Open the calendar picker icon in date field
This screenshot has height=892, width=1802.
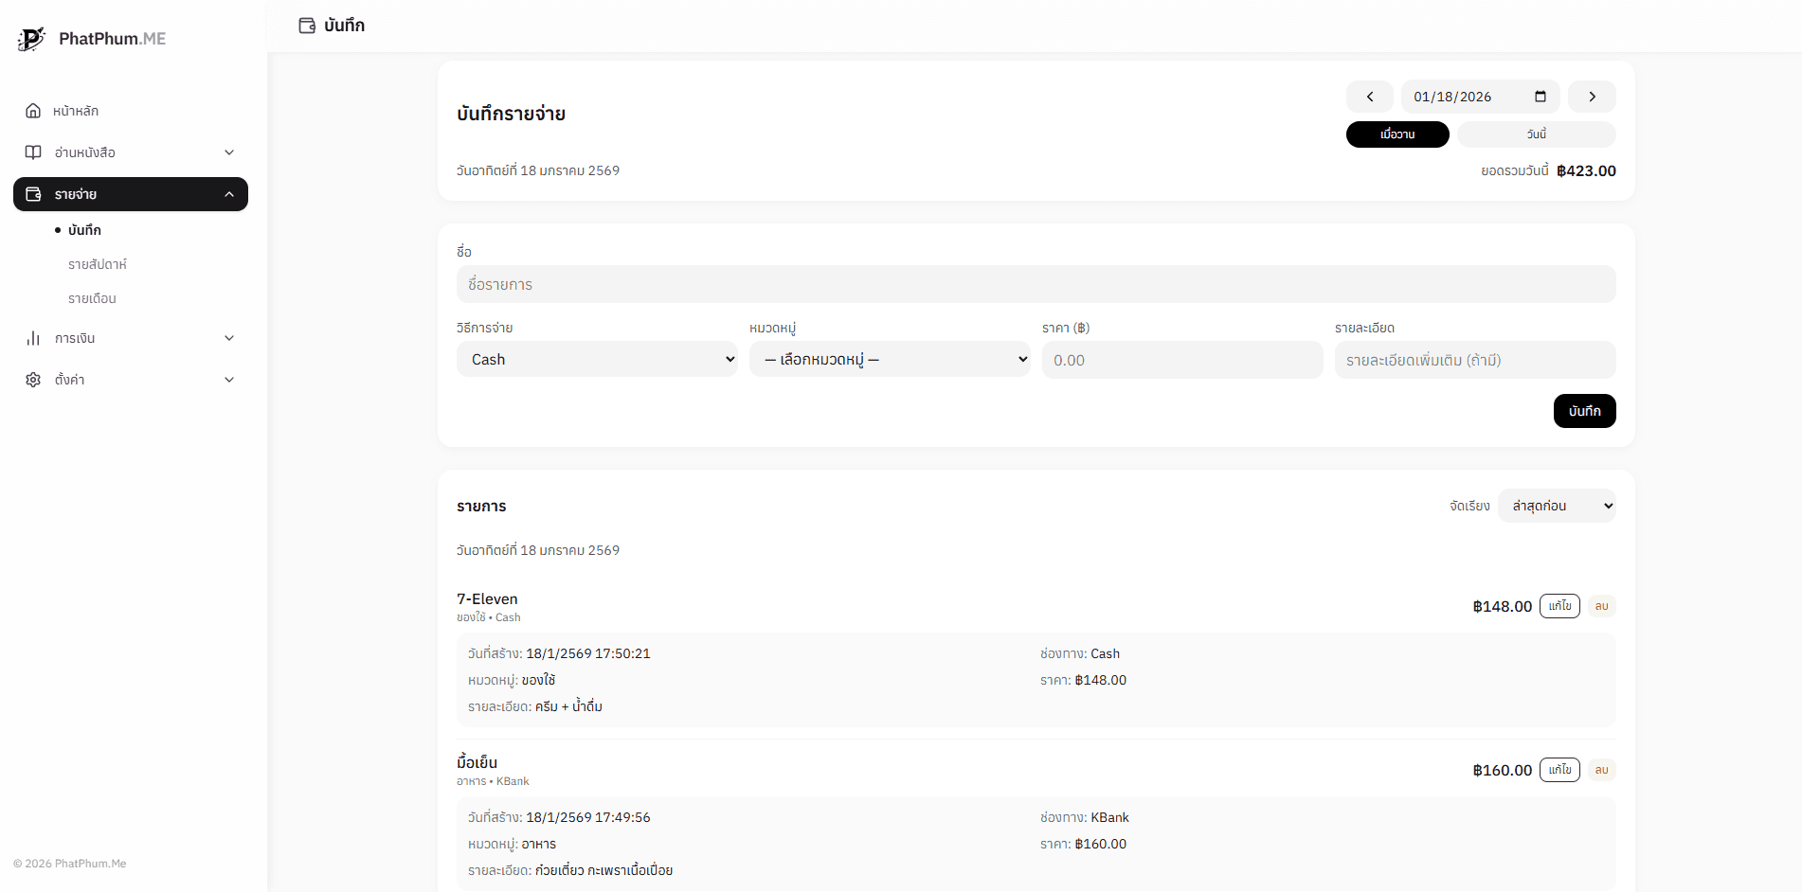[x=1540, y=97]
